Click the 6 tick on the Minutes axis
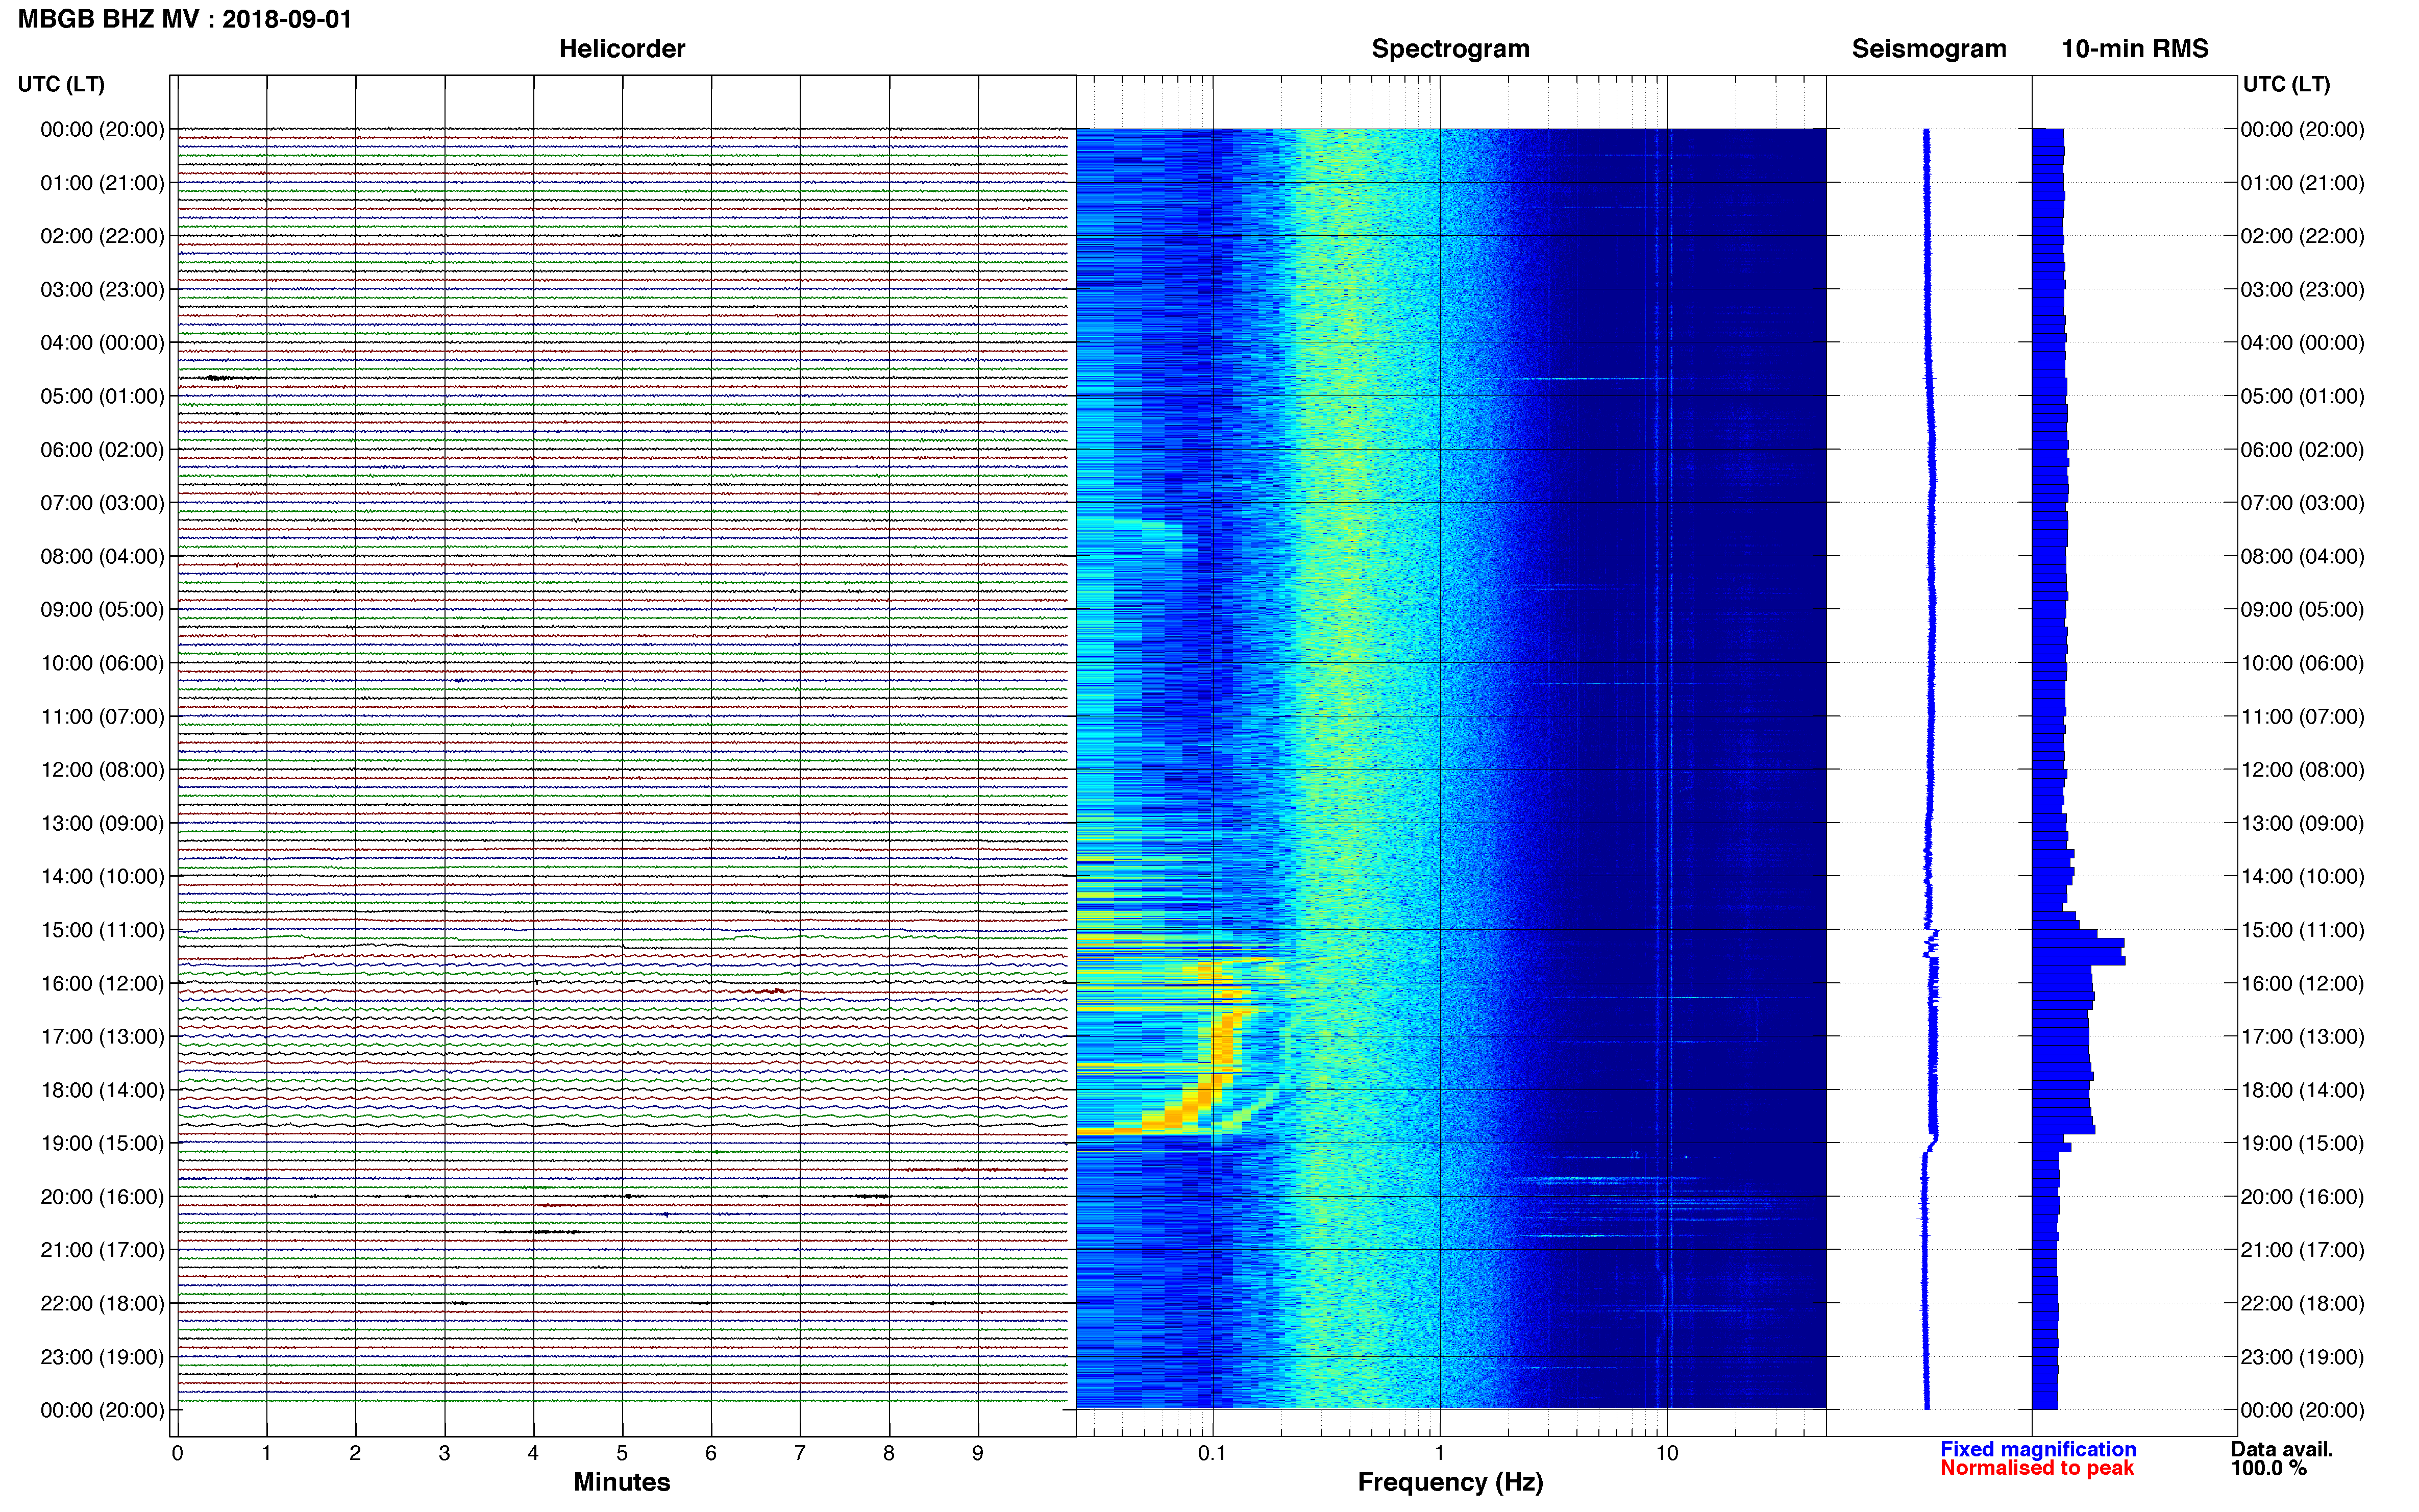This screenshot has width=2419, height=1512. coord(711,1453)
